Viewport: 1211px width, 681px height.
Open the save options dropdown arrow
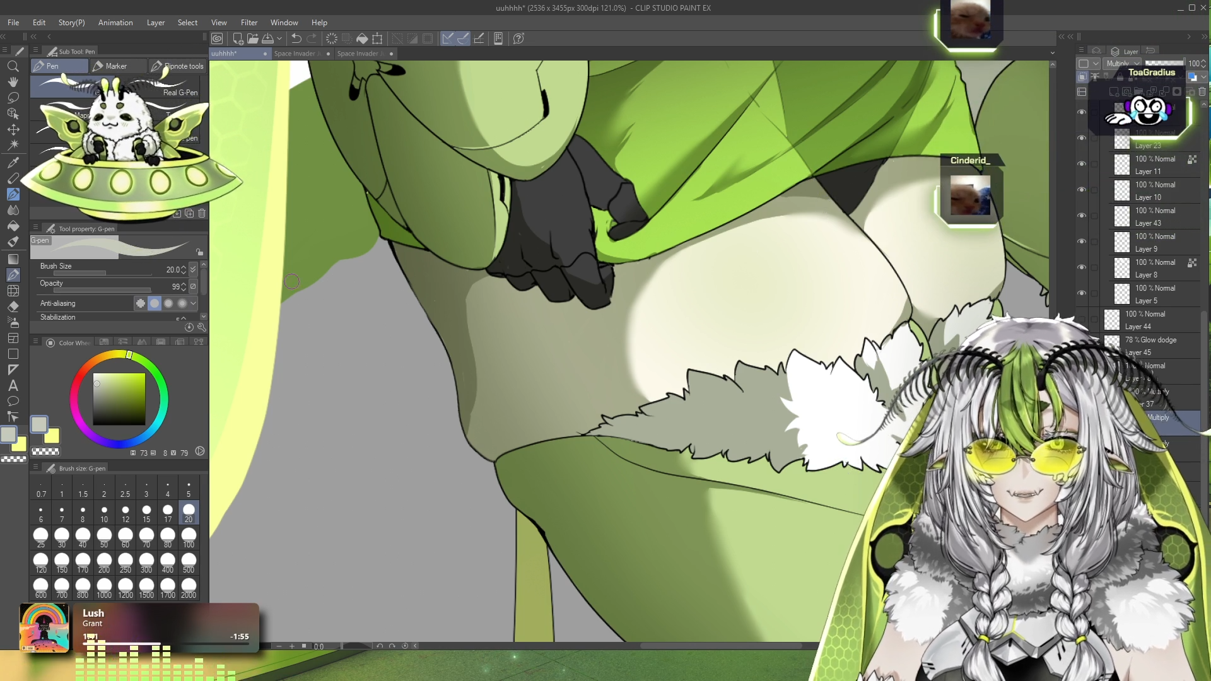[x=279, y=38]
